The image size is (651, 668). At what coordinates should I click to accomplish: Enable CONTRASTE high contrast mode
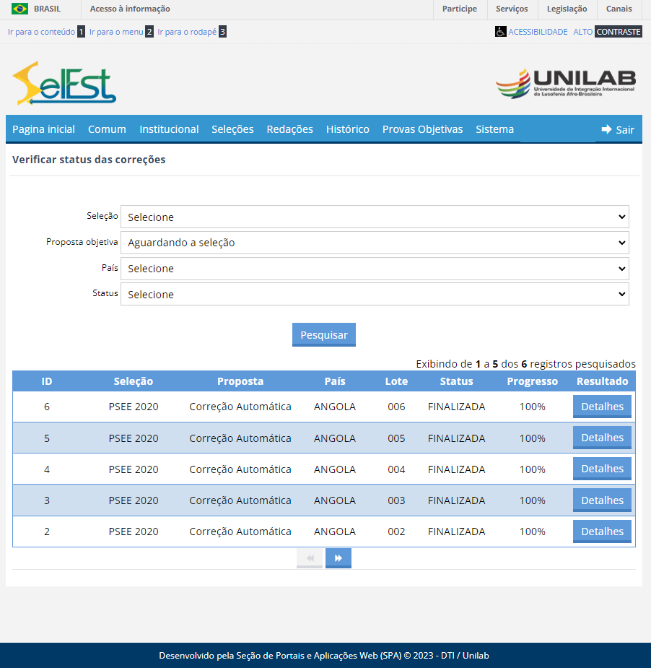(x=619, y=32)
